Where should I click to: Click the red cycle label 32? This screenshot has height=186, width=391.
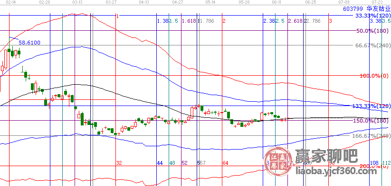click(x=119, y=163)
